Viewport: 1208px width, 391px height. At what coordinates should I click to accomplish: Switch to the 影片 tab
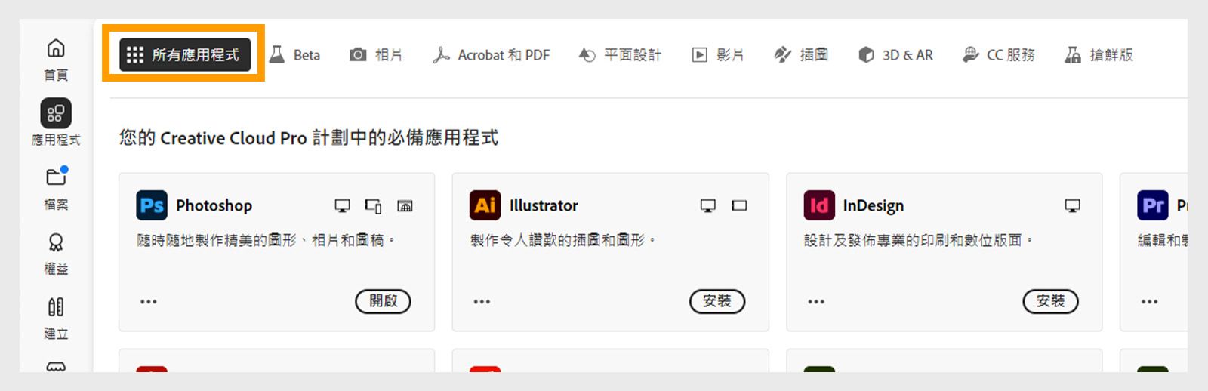point(718,55)
